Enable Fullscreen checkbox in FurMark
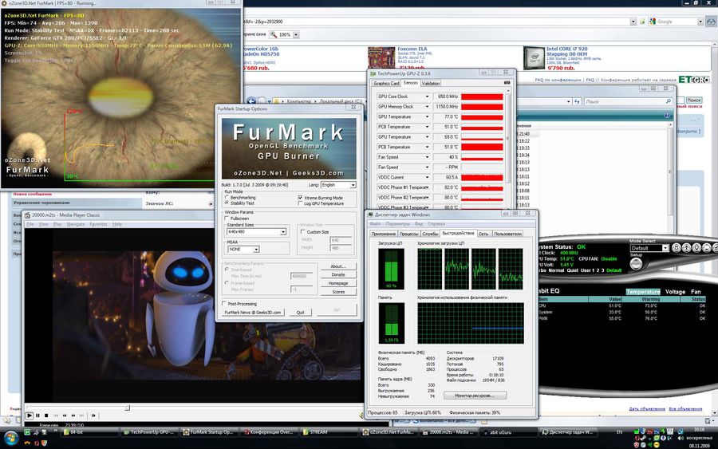The image size is (718, 449). pyautogui.click(x=227, y=219)
